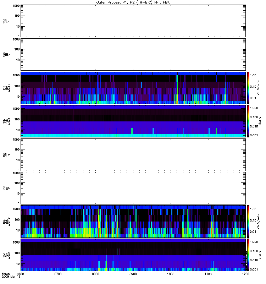Click the |nT| unit label beside thb scm1 color bar
This screenshot has height=284, width=266.
point(260,121)
